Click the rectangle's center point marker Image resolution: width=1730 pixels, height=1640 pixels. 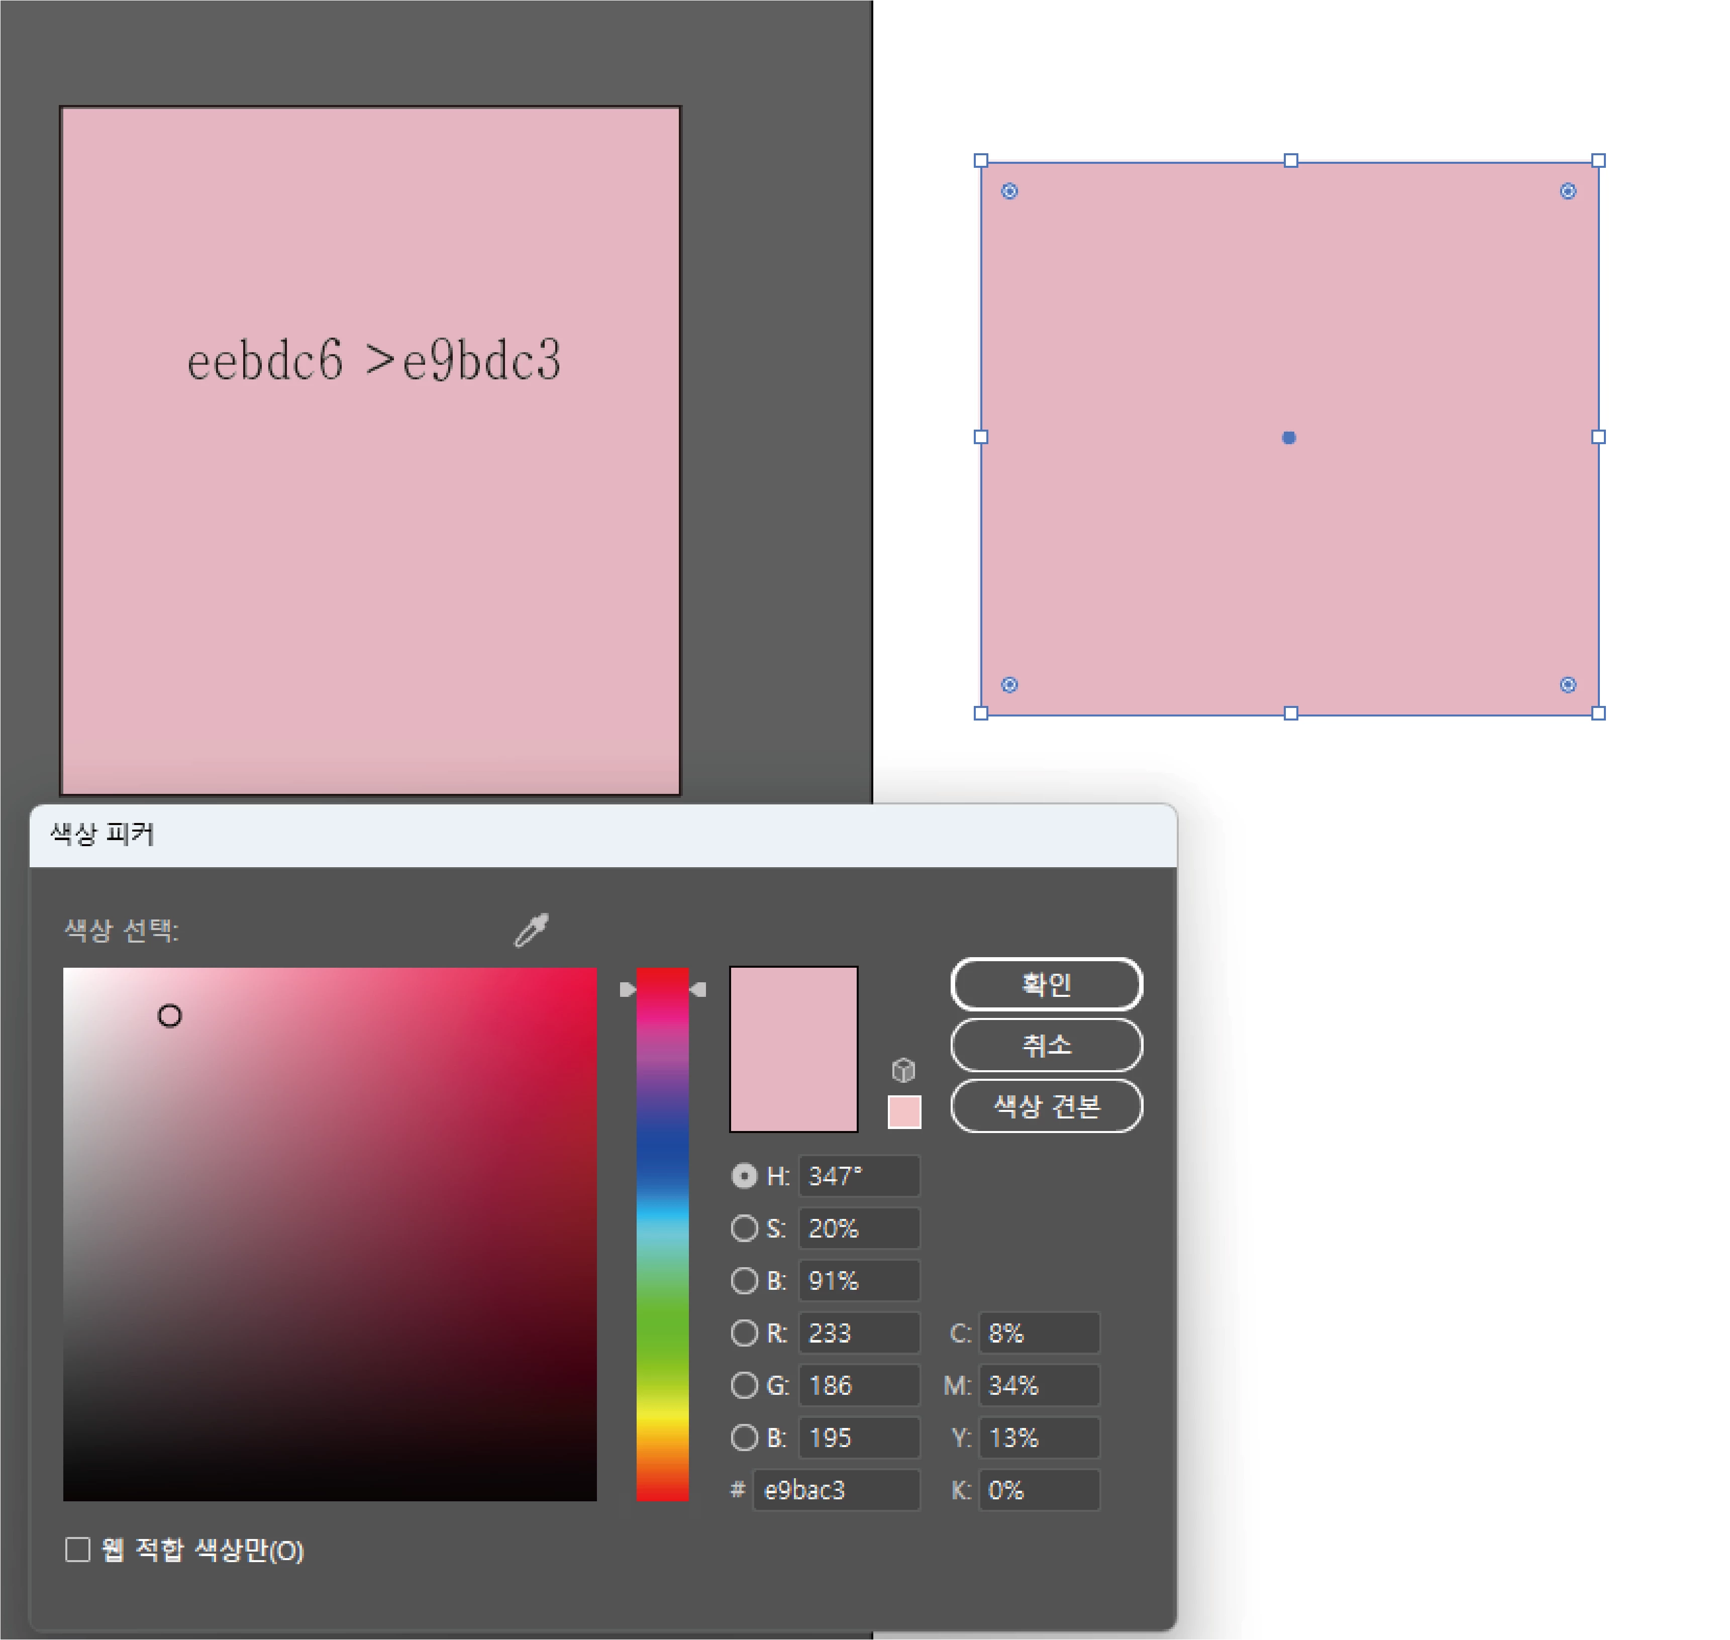tap(1288, 437)
